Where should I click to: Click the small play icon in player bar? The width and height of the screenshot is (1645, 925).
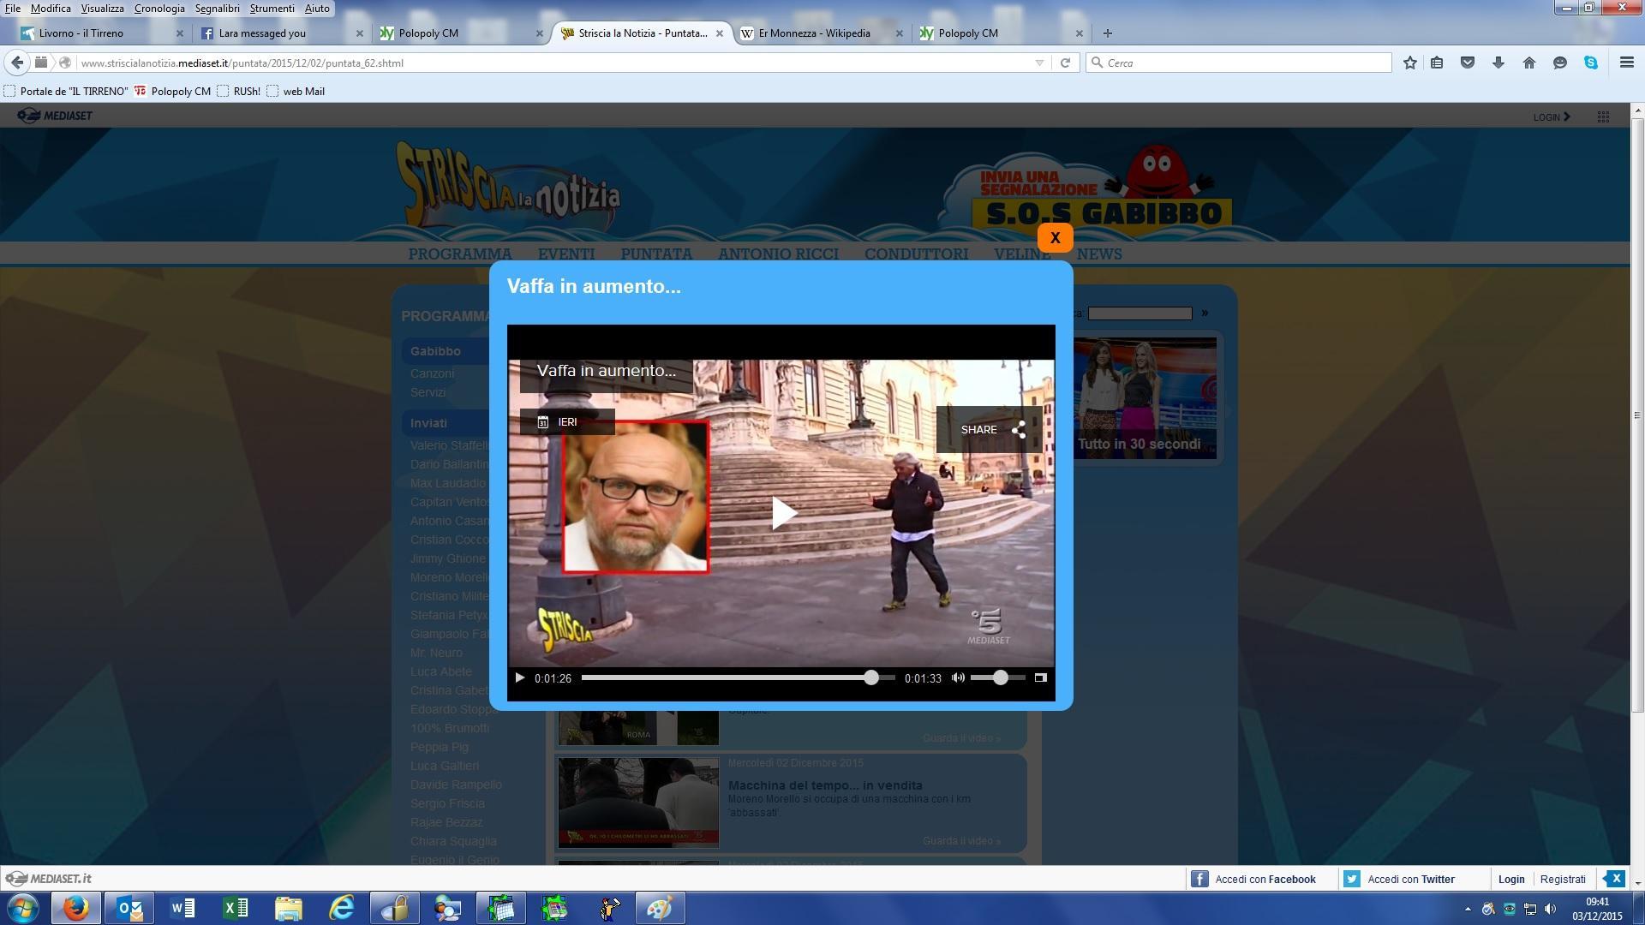[x=519, y=677]
